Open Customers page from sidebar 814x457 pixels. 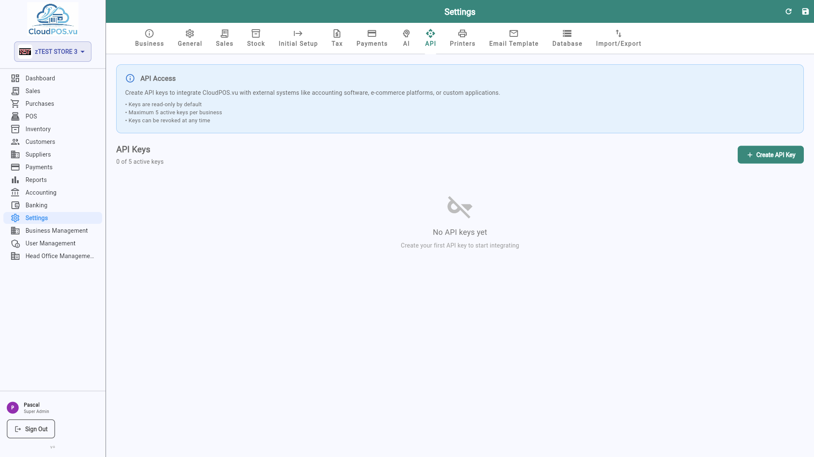click(x=53, y=142)
